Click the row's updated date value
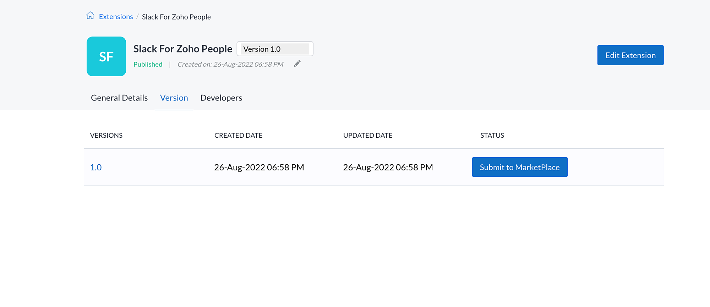 (x=388, y=168)
